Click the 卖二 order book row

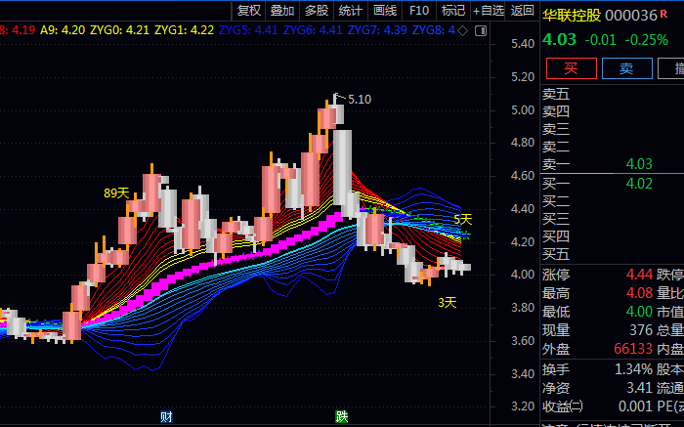(x=612, y=147)
